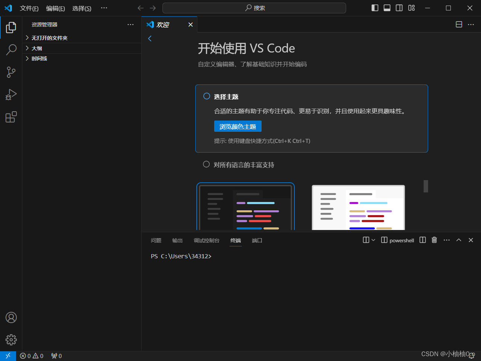Open errors and warnings status bar item
This screenshot has height=361, width=481.
[32, 356]
